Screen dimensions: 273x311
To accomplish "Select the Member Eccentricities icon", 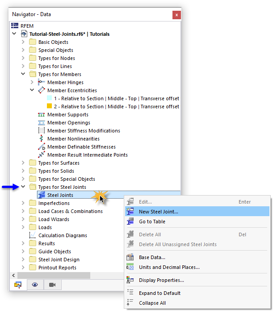I will point(42,90).
